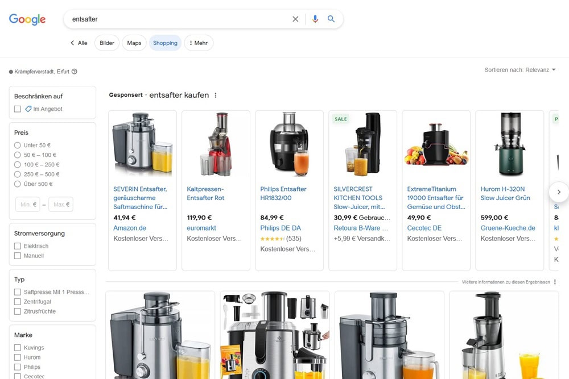Open the results-grid image with accessories and booklet
569x379 pixels.
[275, 335]
